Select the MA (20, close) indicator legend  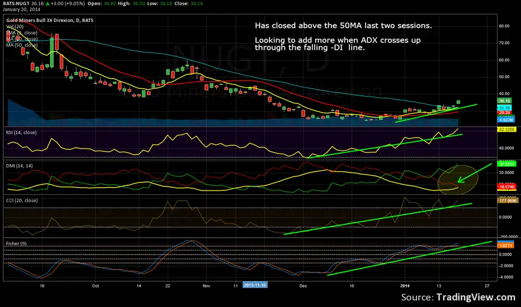pos(22,39)
